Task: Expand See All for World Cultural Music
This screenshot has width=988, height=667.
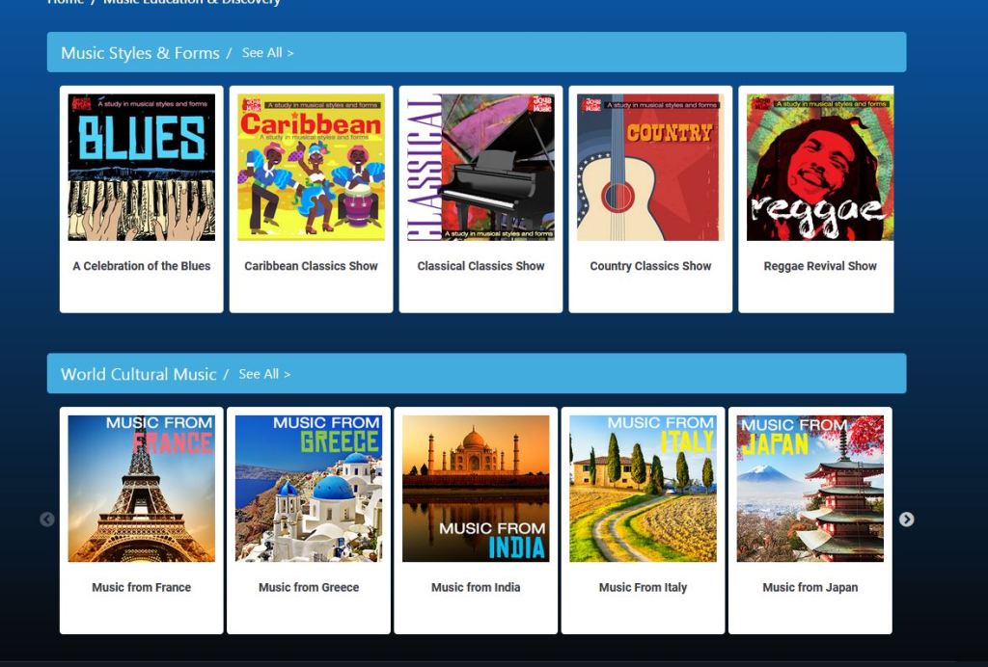Action: (264, 374)
